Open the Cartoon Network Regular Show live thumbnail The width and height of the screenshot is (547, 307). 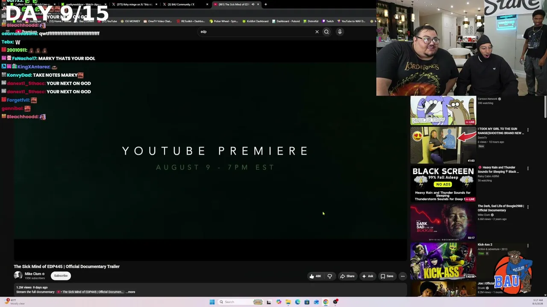(443, 110)
